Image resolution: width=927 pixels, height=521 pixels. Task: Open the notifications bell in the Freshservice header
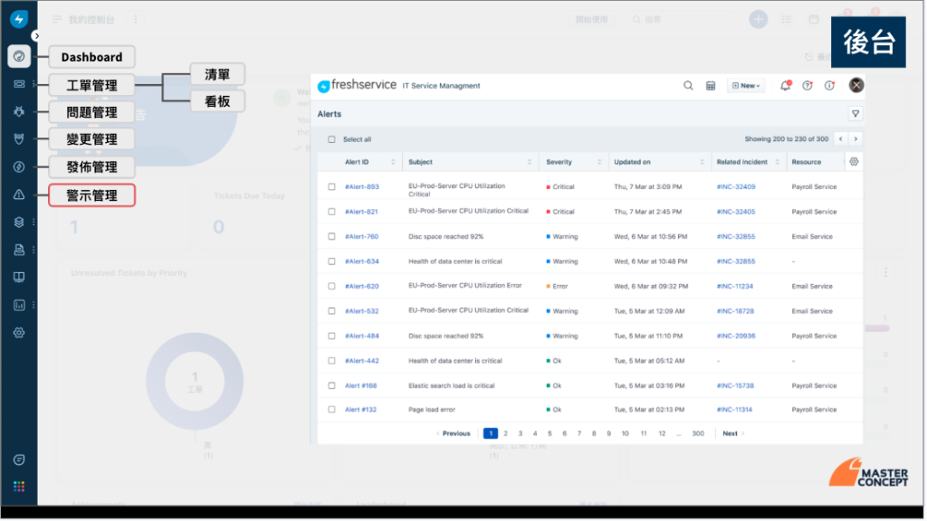coord(787,86)
